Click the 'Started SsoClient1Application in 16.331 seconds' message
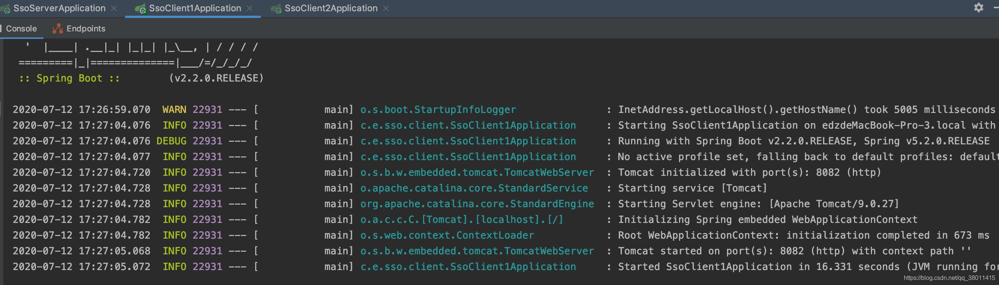The width and height of the screenshot is (999, 285). pyautogui.click(x=808, y=267)
